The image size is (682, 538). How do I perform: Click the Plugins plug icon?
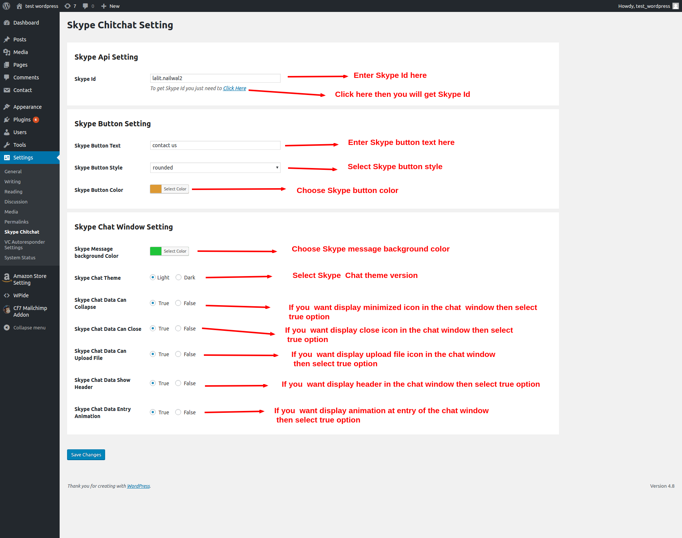(7, 120)
